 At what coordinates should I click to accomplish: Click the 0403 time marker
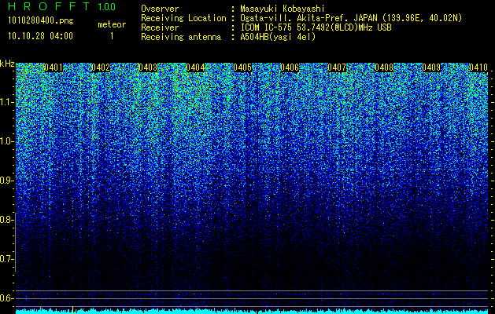[x=148, y=68]
